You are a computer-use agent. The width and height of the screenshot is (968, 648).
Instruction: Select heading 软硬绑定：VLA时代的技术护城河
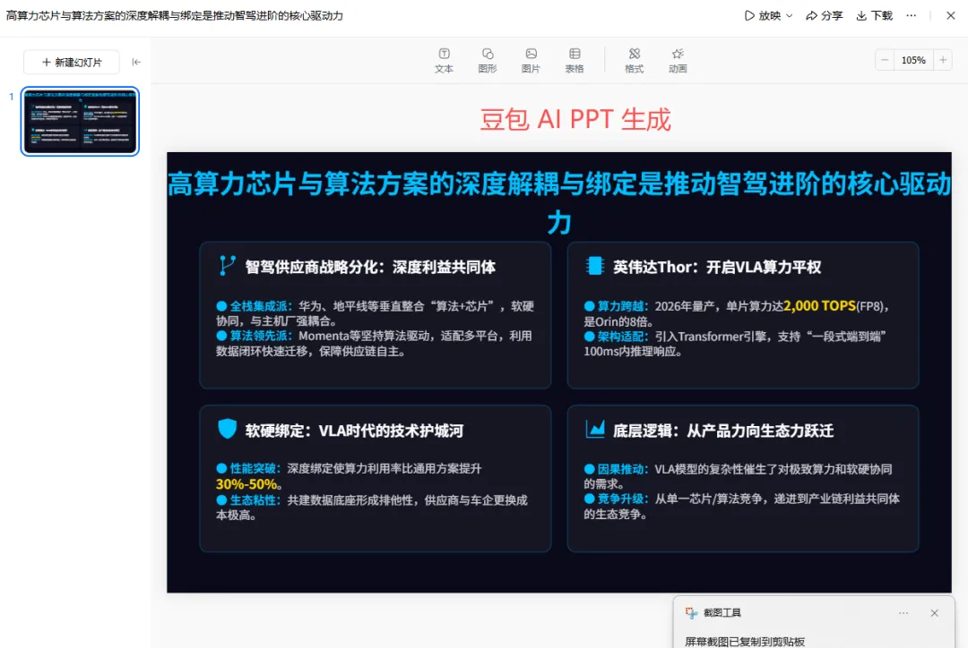pyautogui.click(x=354, y=431)
